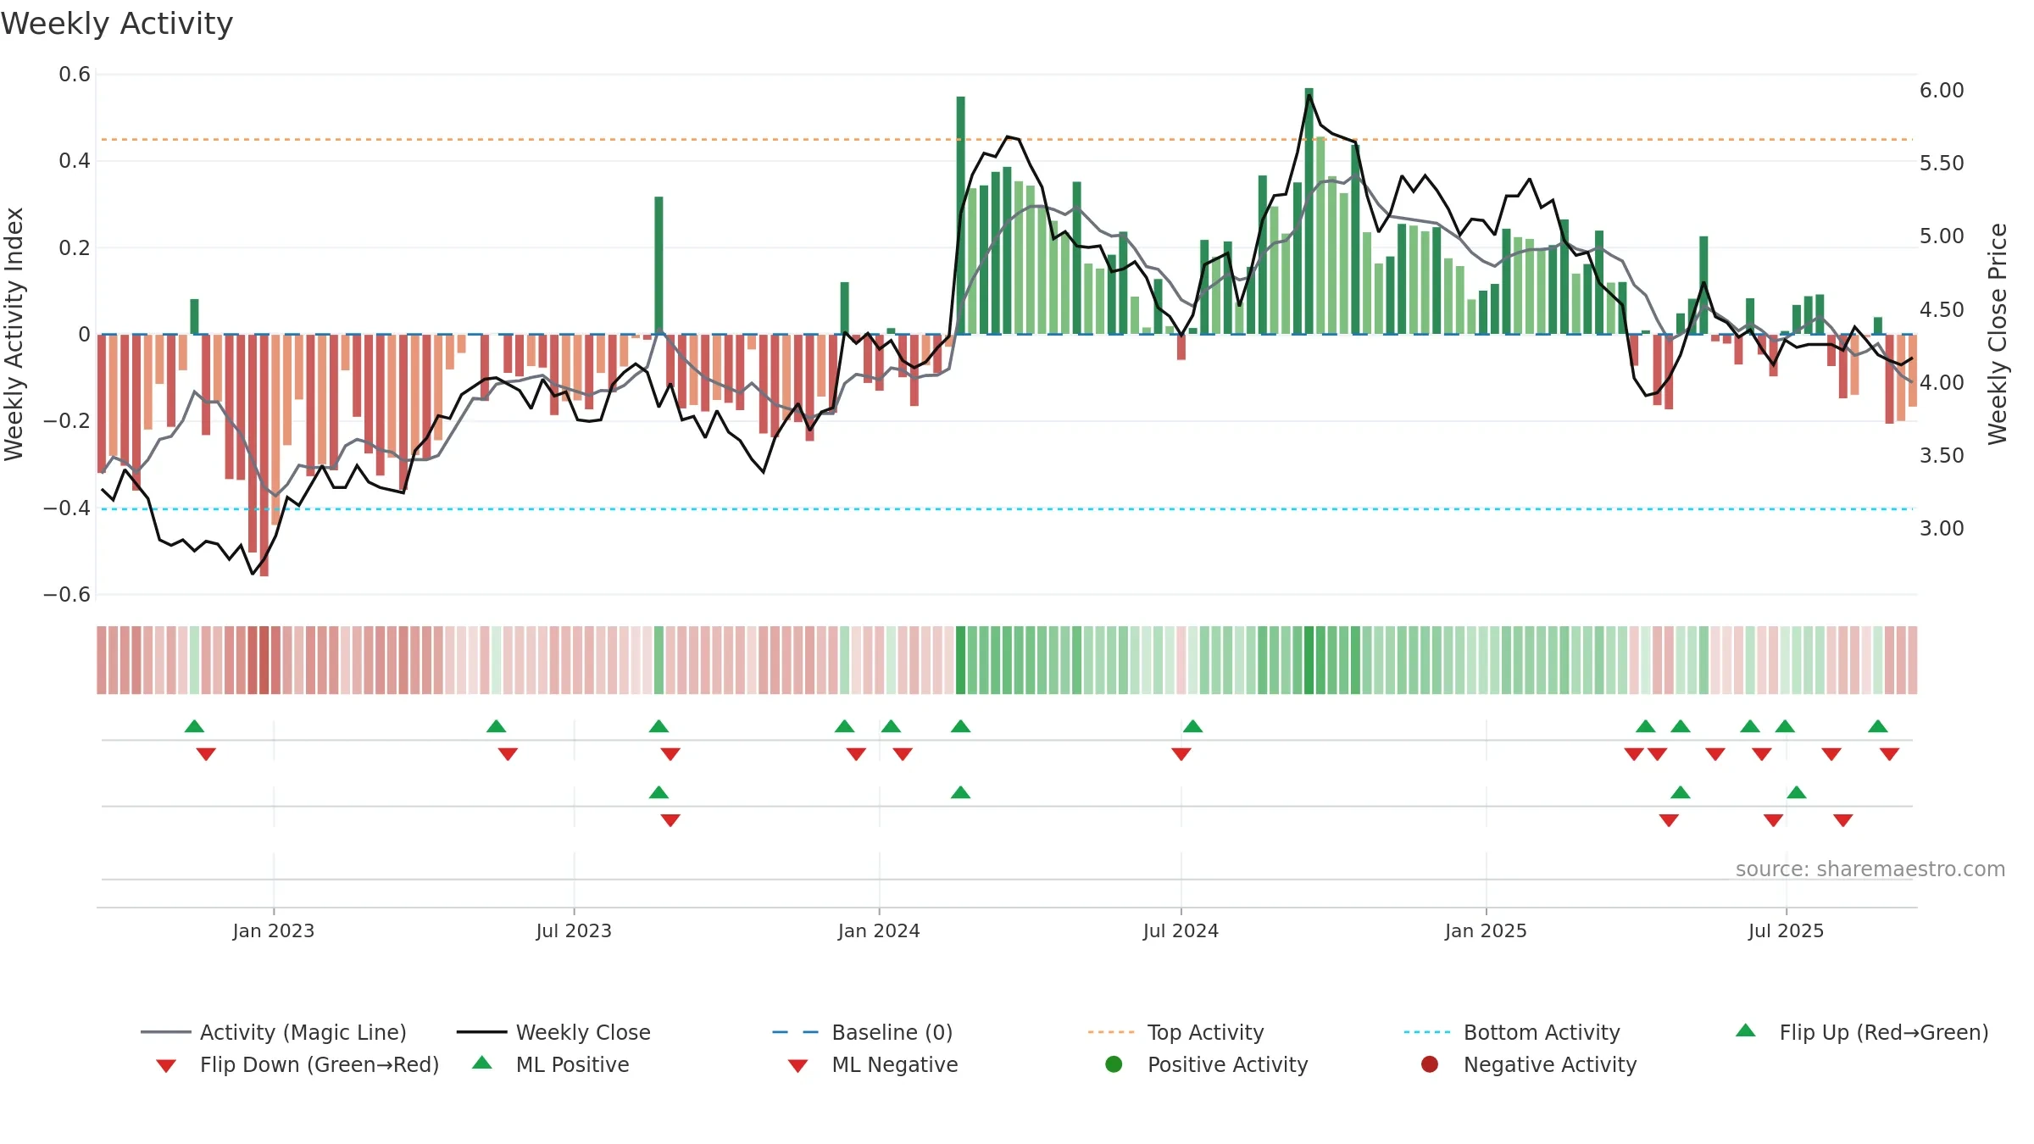Viewport: 2034px width, 1144px height.
Task: Toggle the Top Activity legend entry
Action: [1176, 1032]
